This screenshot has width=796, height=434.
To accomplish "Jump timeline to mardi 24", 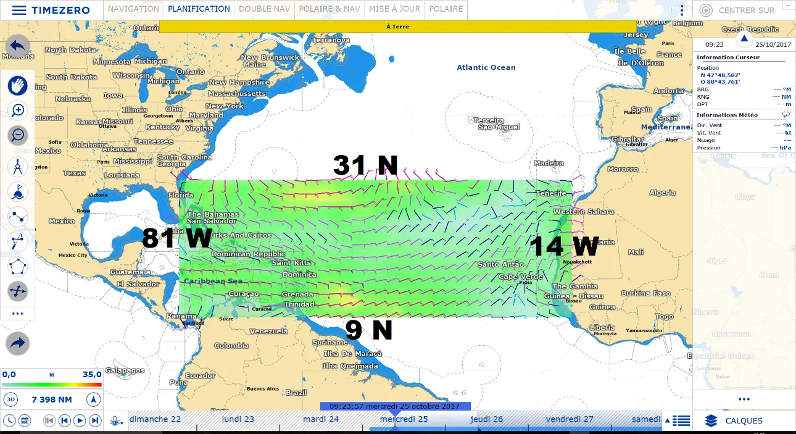I will (321, 419).
